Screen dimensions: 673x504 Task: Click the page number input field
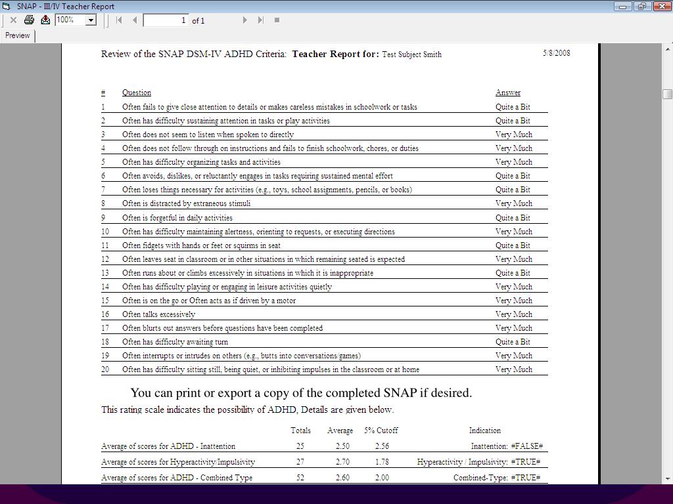pyautogui.click(x=166, y=20)
